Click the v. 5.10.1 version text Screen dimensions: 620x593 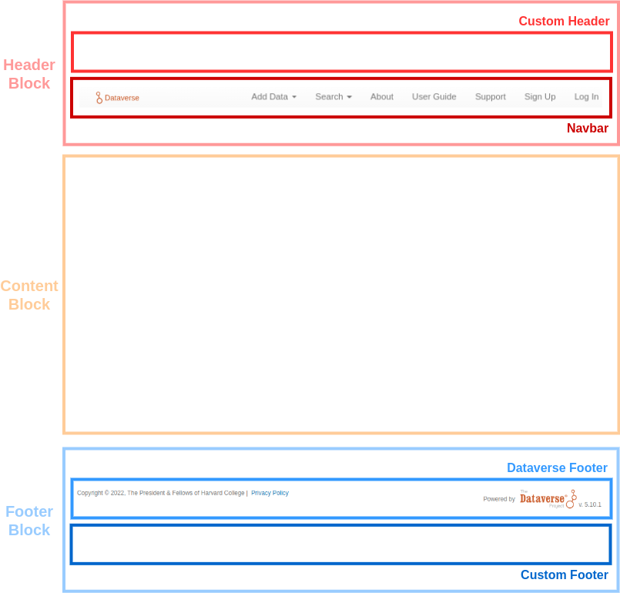click(589, 505)
